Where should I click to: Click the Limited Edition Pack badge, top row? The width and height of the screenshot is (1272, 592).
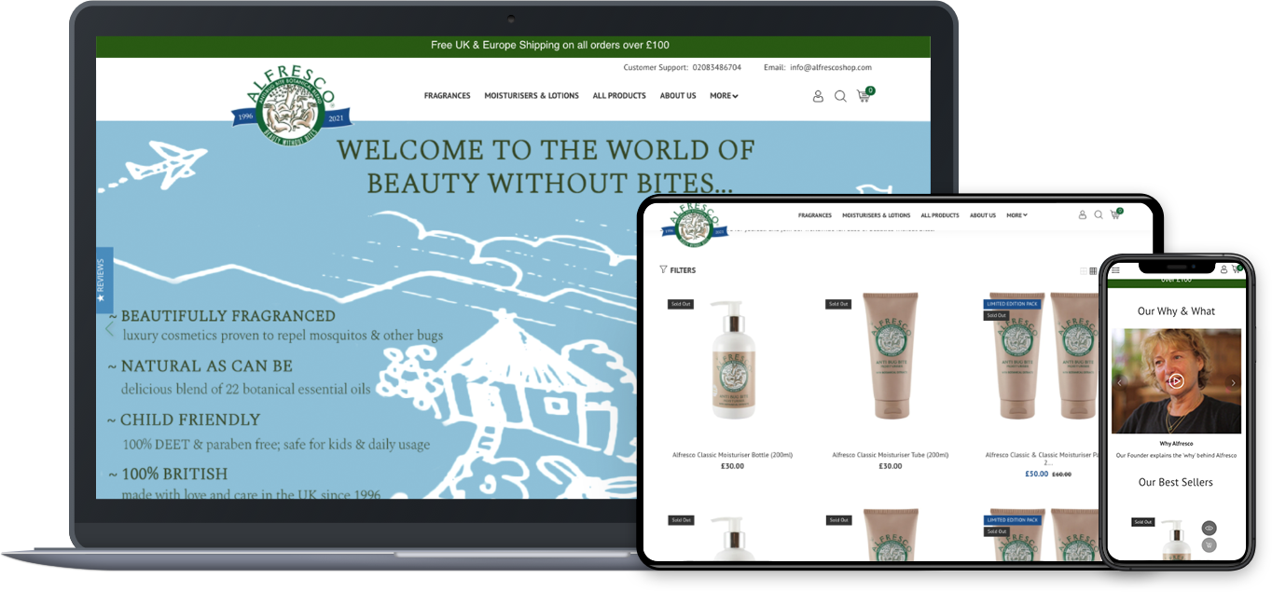tap(1013, 304)
